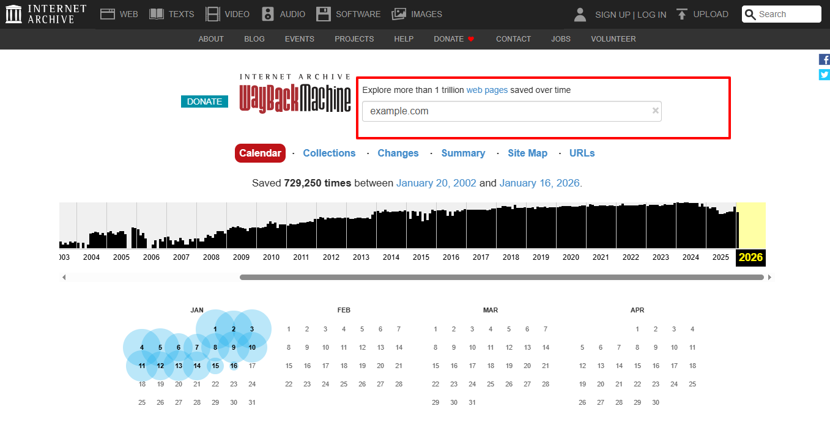Image resolution: width=830 pixels, height=428 pixels.
Task: Select the TEXTS media icon
Action: (x=157, y=13)
